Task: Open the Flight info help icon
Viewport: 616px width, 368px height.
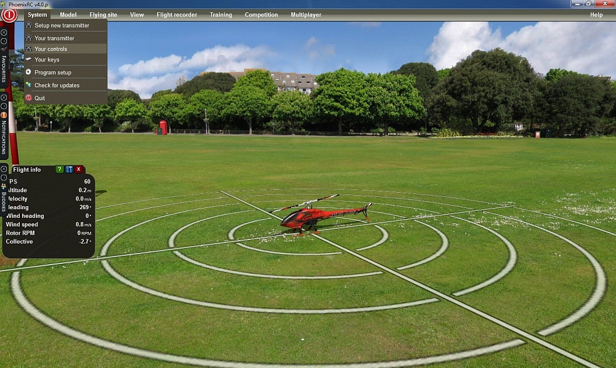Action: click(60, 169)
